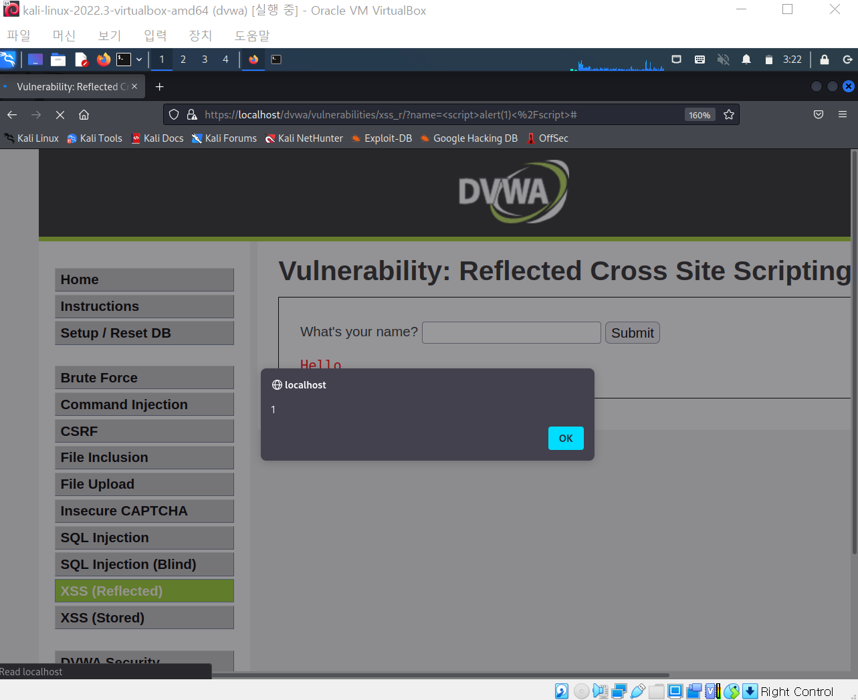Go to the XSS (Stored) page
858x700 pixels.
point(144,618)
